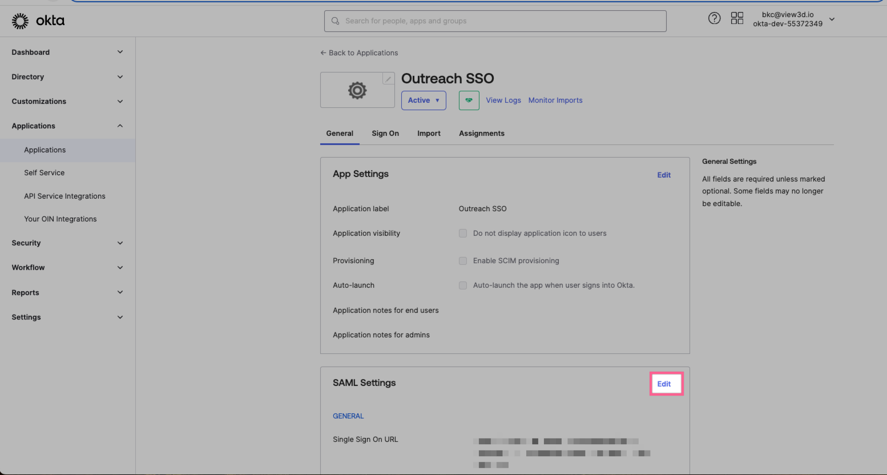Screen dimensions: 887x475
Task: Select the General tab
Action: click(340, 134)
